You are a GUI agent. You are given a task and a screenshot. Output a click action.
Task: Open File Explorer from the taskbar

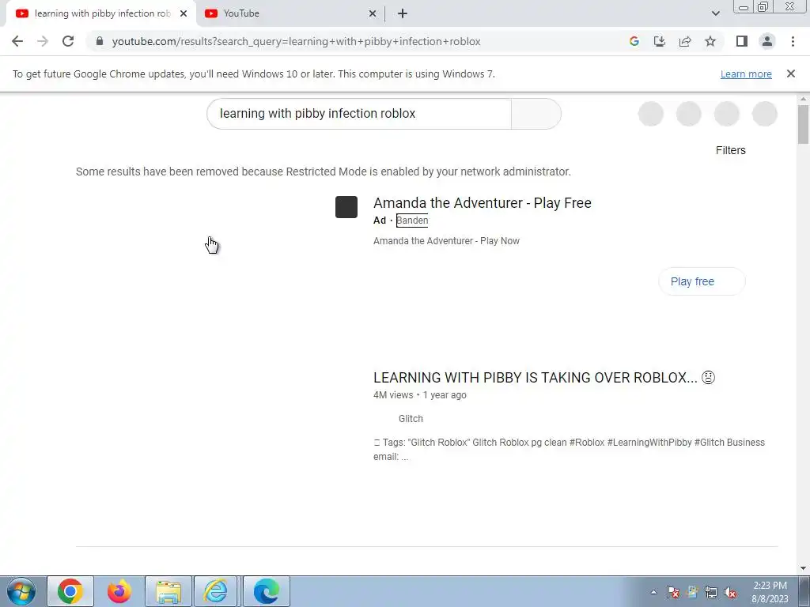point(168,591)
